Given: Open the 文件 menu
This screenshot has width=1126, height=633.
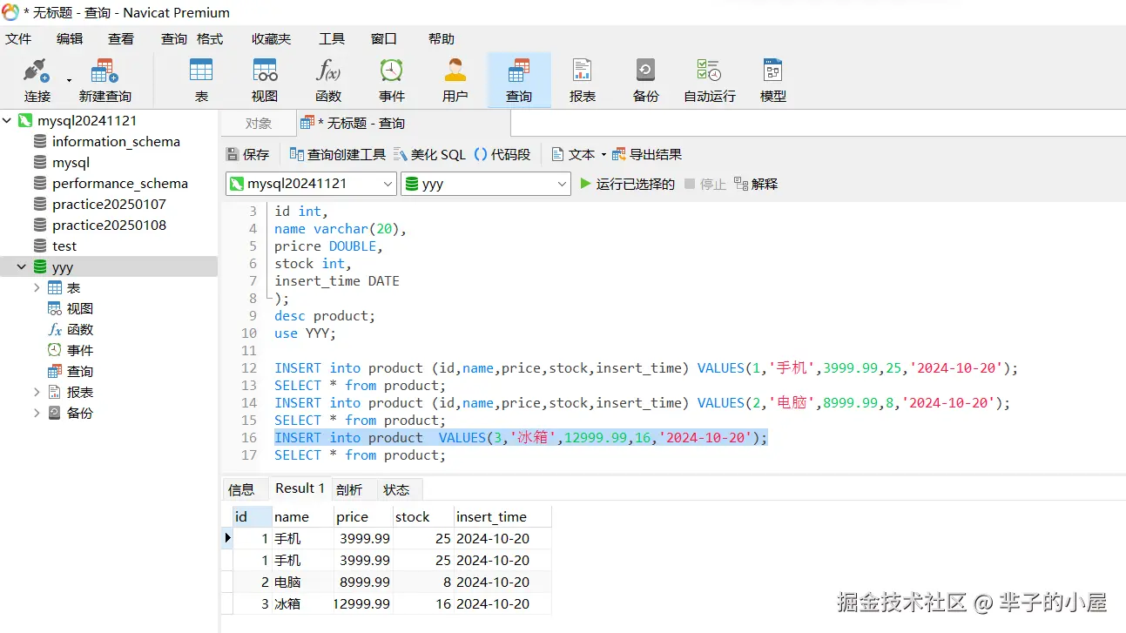Looking at the screenshot, I should 18,38.
